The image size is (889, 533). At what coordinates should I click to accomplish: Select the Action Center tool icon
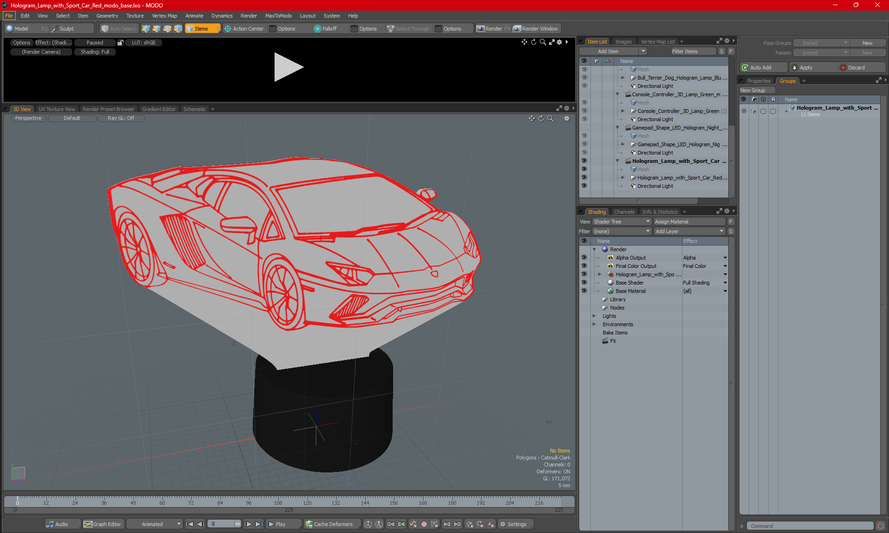[228, 29]
